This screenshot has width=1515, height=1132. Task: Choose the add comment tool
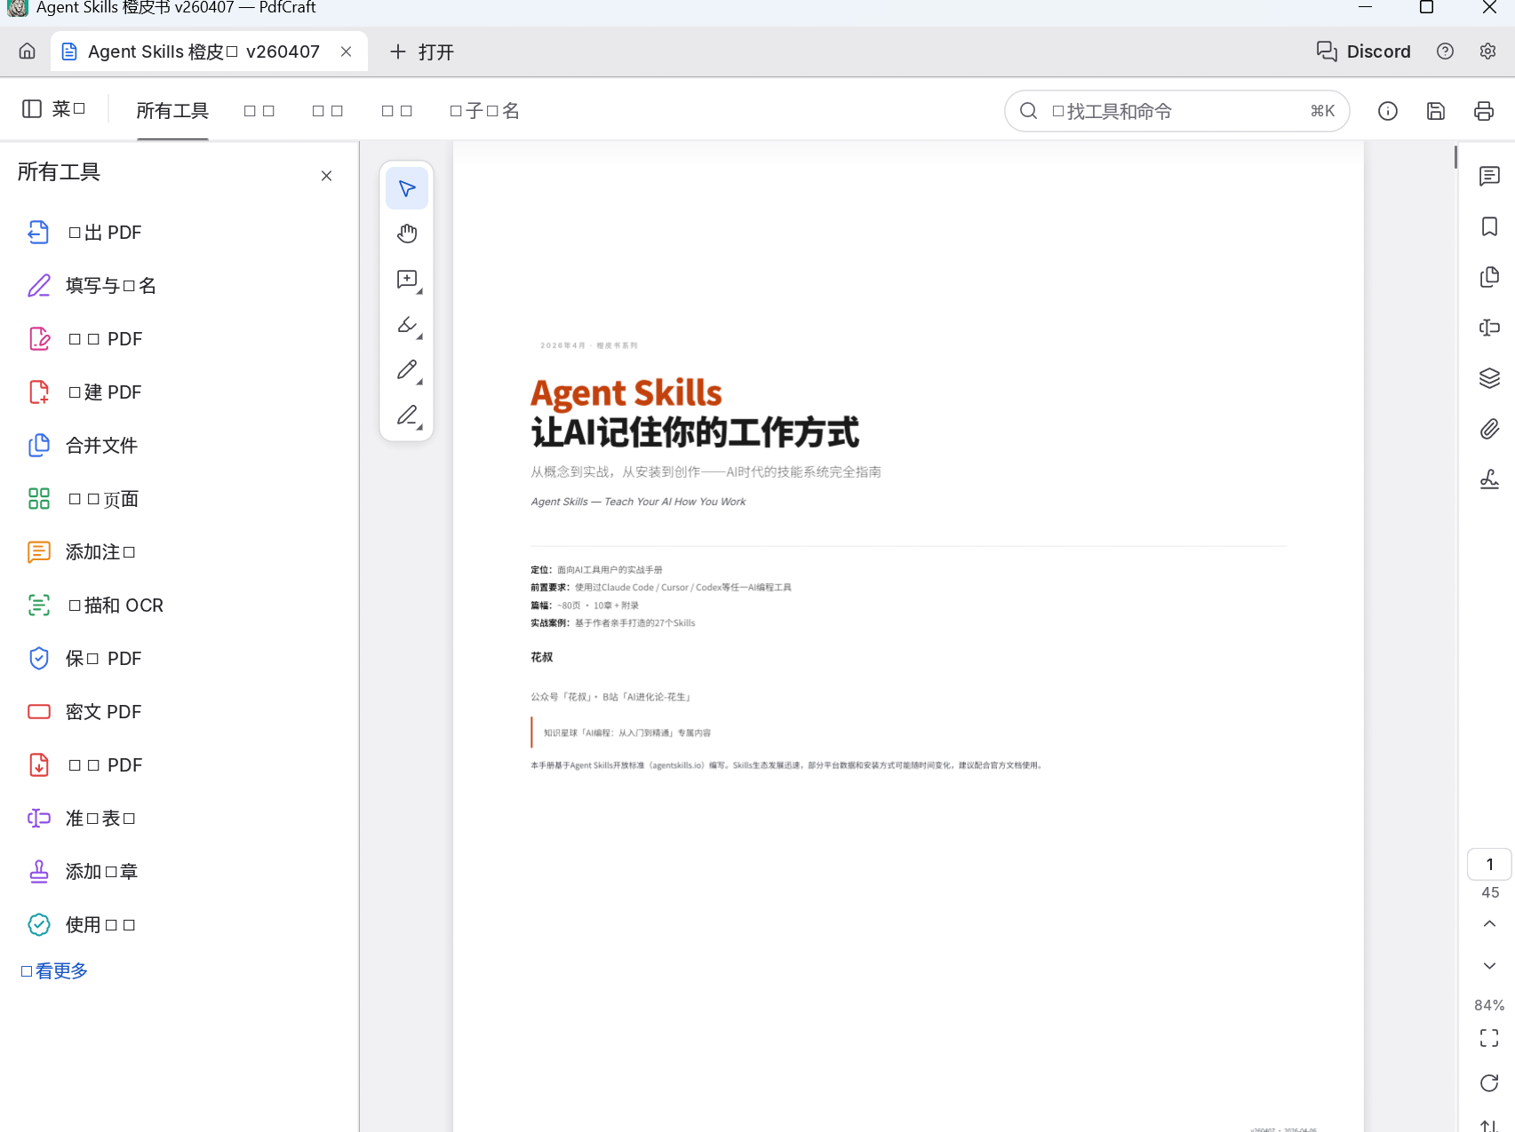[x=407, y=280]
